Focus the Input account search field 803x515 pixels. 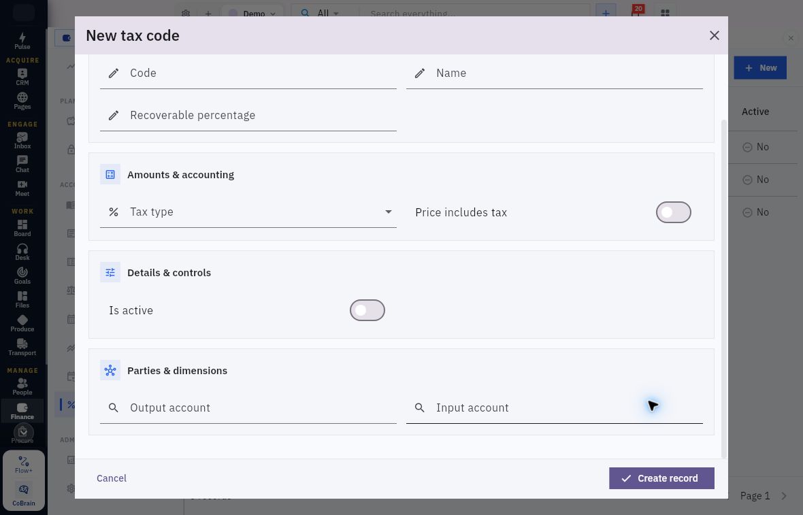tap(554, 408)
